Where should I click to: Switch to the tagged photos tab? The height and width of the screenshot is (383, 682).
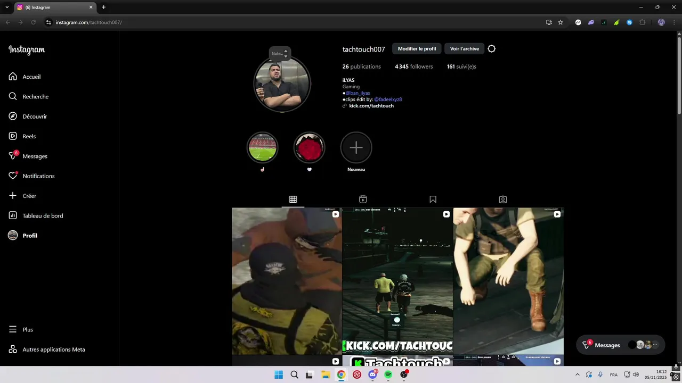point(502,199)
